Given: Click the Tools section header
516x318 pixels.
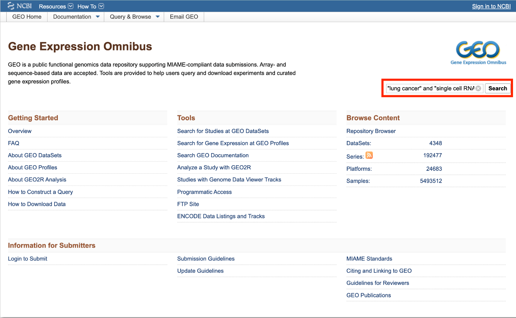Looking at the screenshot, I should (x=186, y=118).
